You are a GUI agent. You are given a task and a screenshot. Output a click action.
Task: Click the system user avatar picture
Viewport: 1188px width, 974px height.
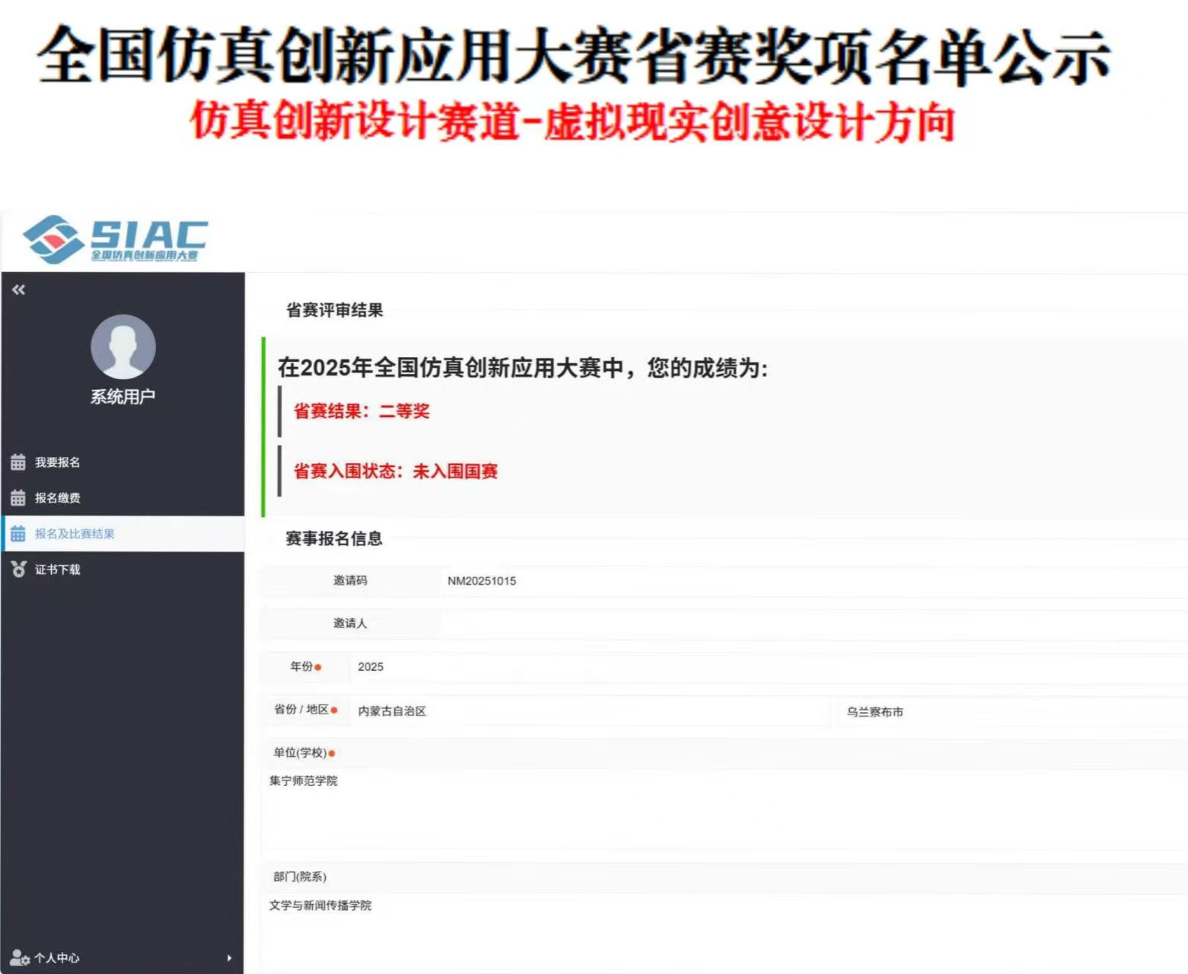tap(123, 347)
